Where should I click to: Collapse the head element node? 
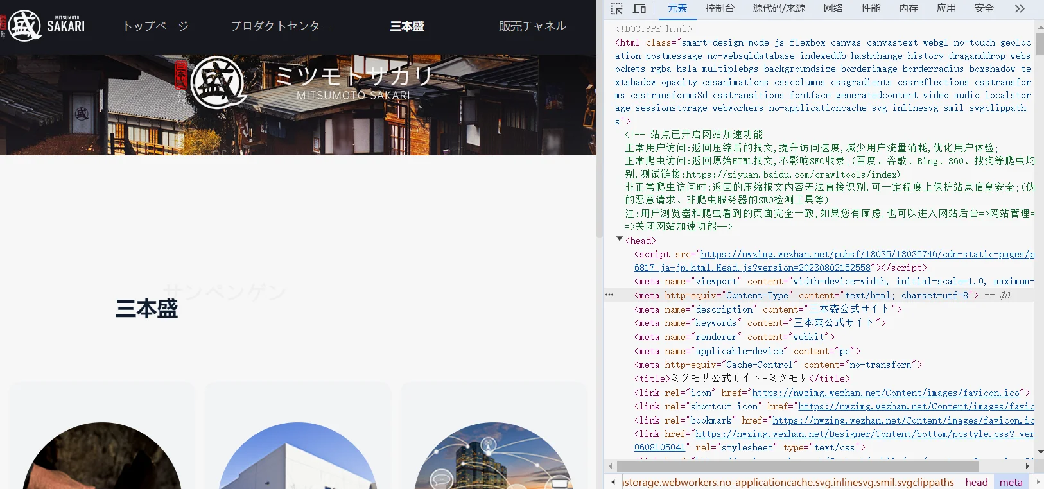point(620,239)
